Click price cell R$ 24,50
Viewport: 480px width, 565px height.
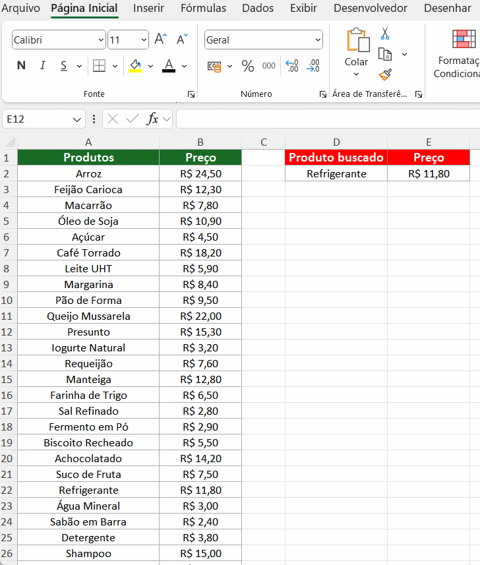(x=200, y=173)
